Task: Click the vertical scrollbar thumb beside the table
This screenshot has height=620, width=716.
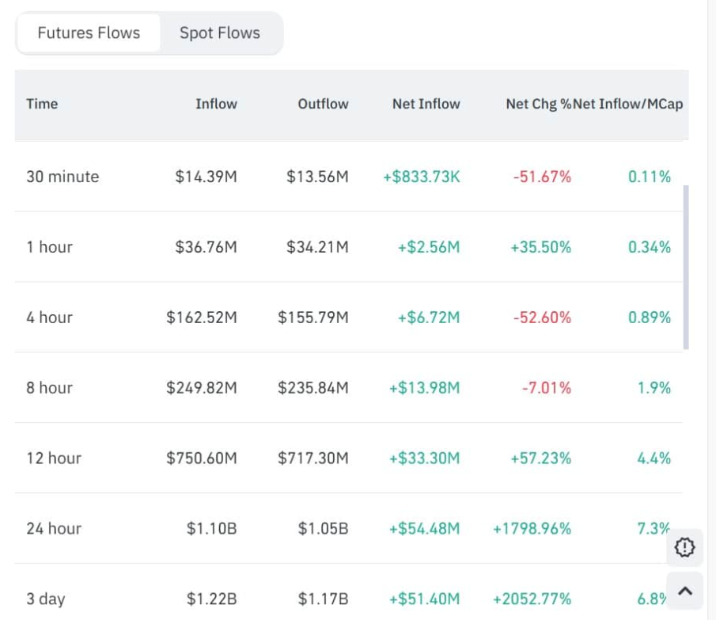Action: point(686,268)
